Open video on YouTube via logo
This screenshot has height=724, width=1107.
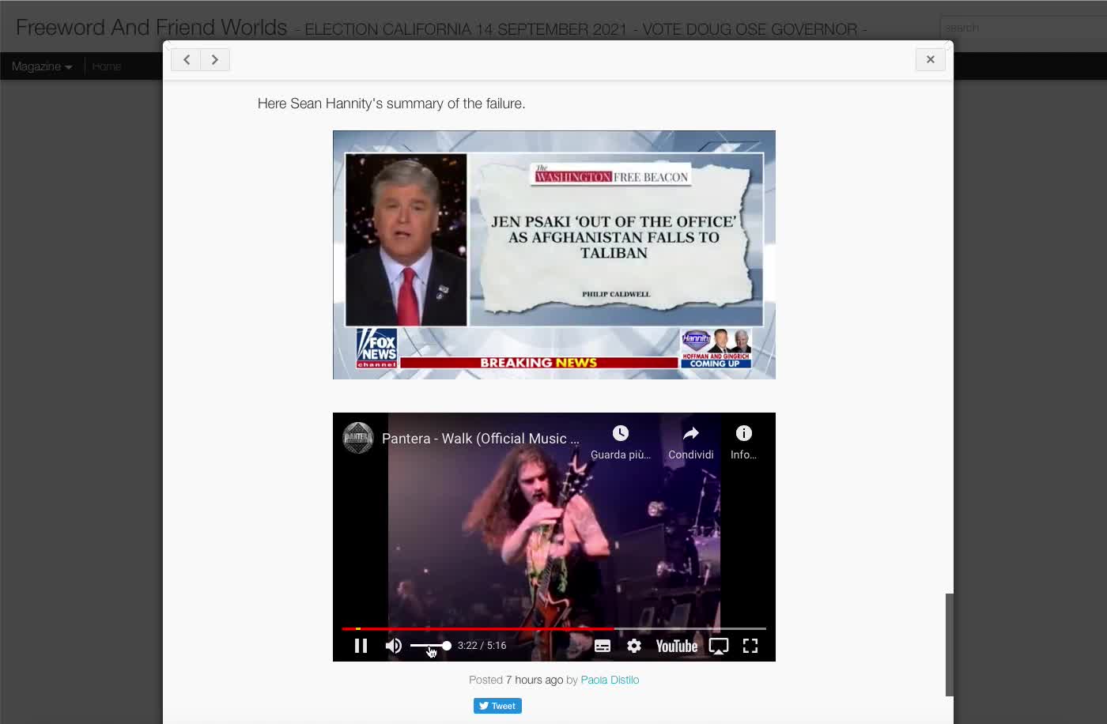pos(677,646)
